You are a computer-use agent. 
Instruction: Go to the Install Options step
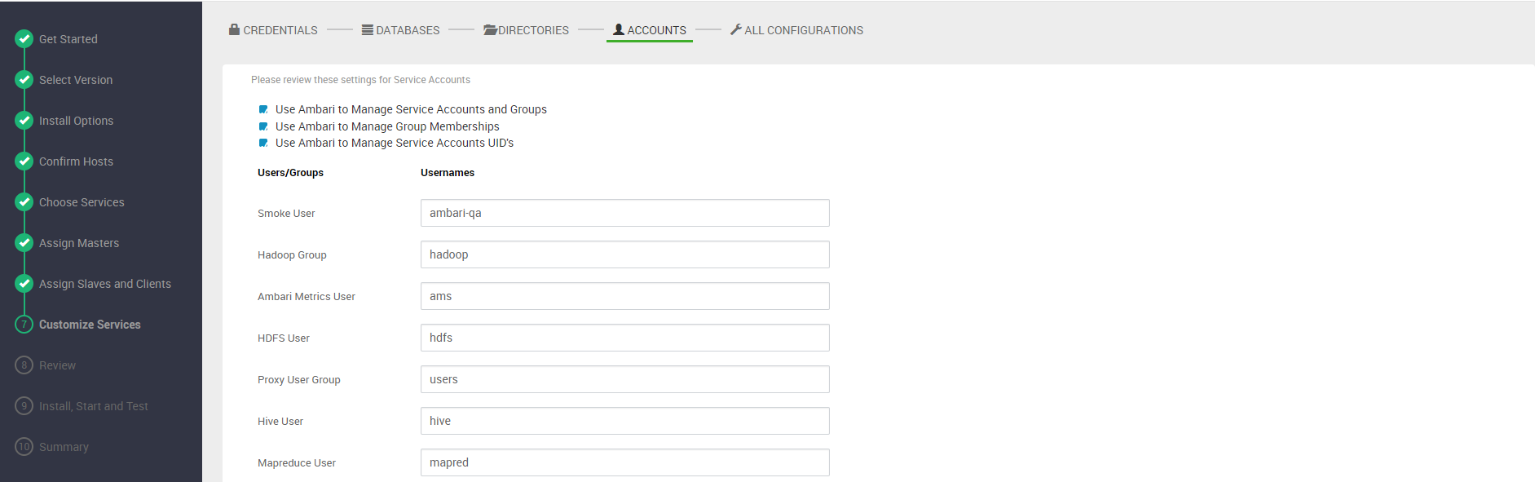click(x=77, y=121)
